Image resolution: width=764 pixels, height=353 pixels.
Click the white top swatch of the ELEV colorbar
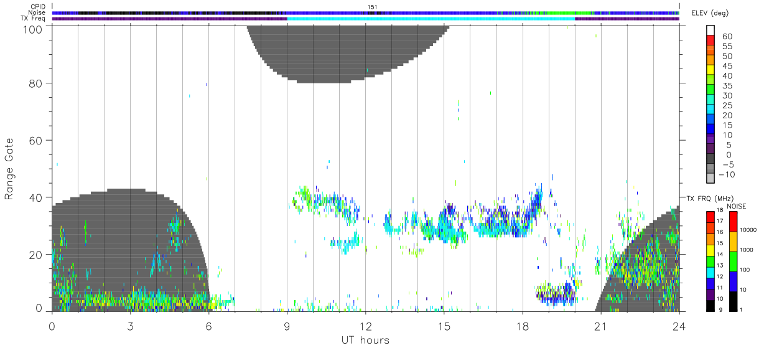tap(710, 29)
